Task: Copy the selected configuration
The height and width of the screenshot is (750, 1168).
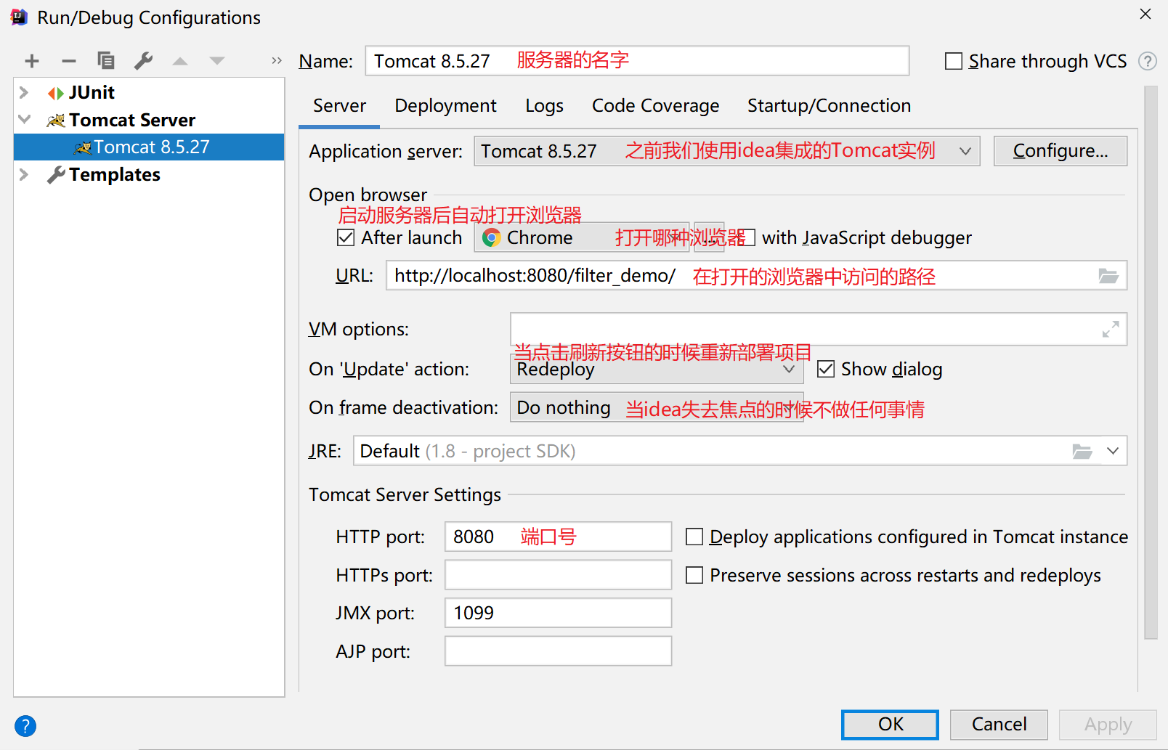Action: click(106, 61)
